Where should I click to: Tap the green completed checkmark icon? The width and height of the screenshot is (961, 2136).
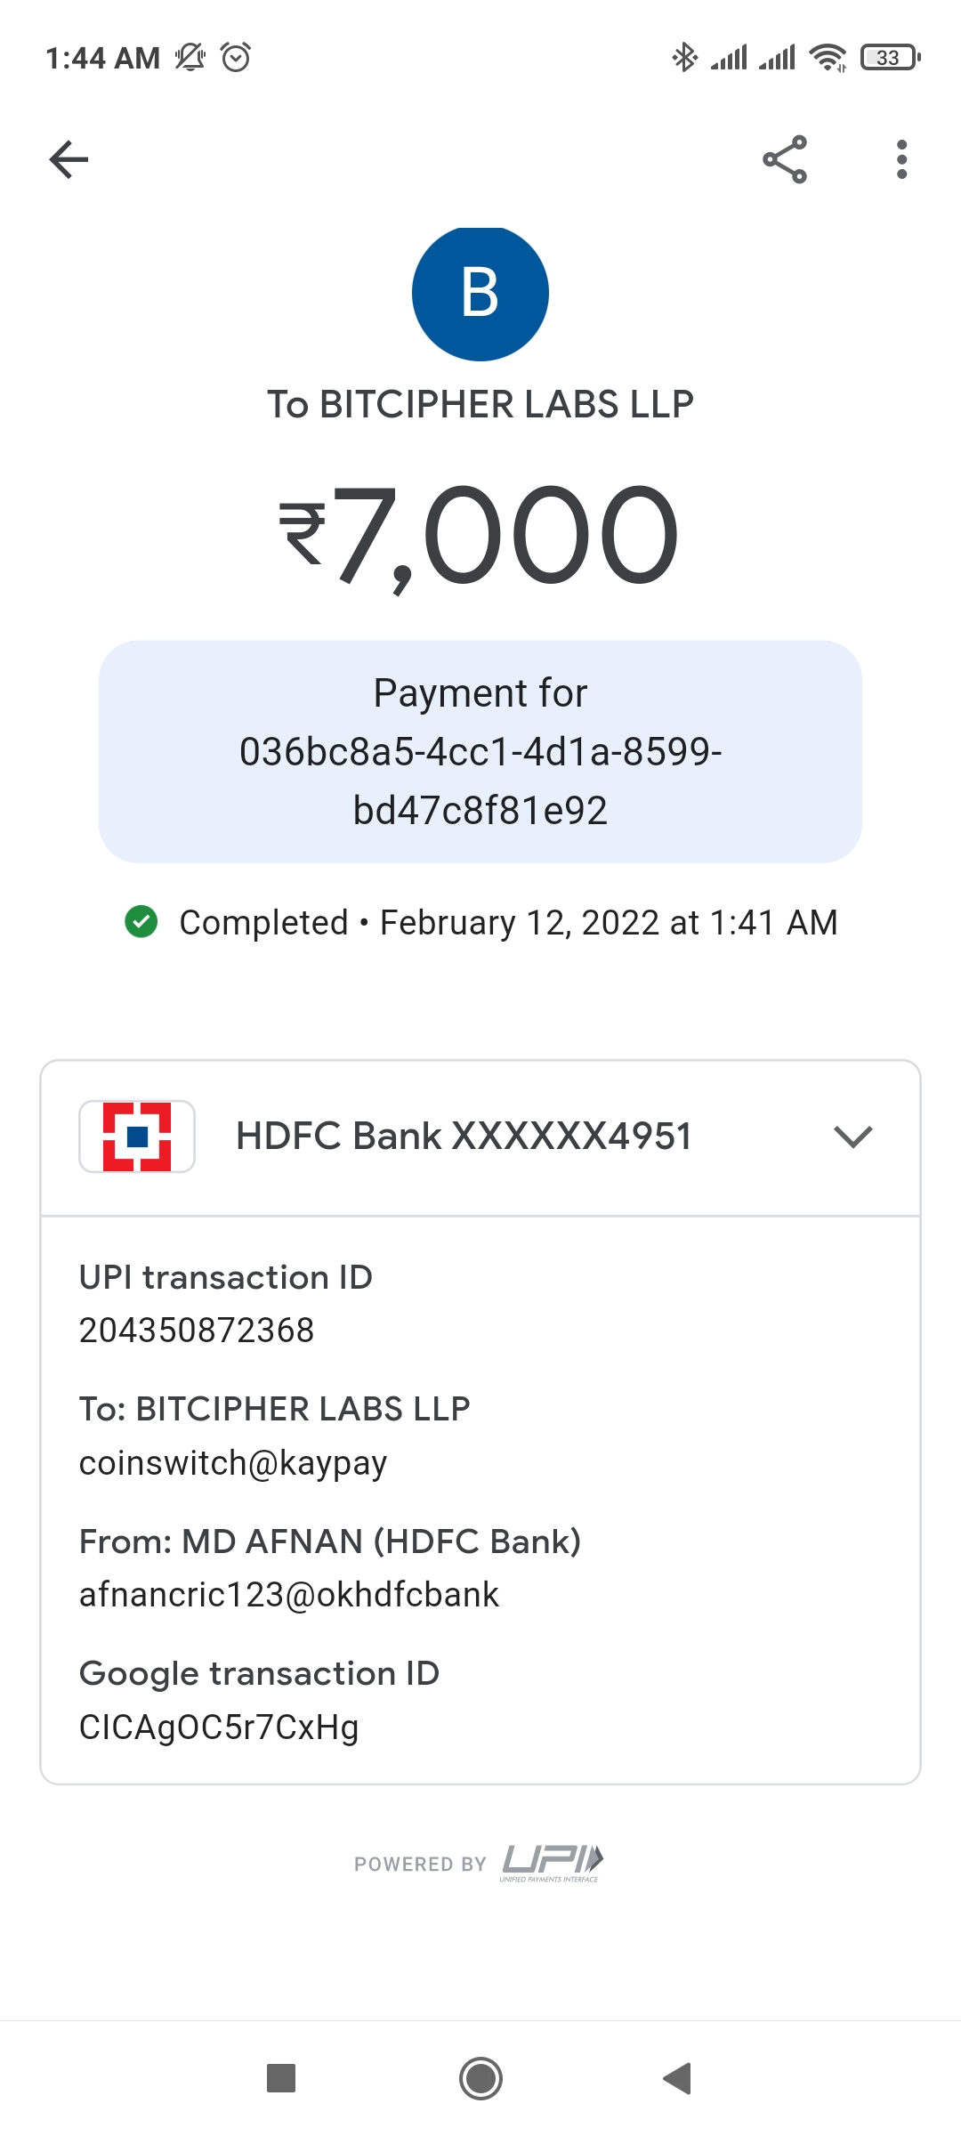[141, 922]
